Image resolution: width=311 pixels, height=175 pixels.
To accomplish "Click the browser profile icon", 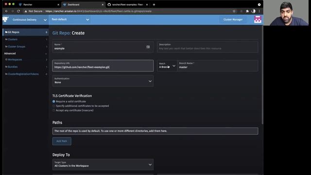I will [x=253, y=11].
